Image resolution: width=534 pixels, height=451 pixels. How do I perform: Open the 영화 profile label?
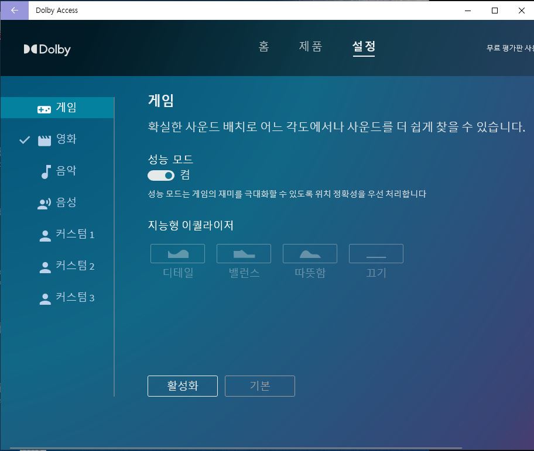(x=66, y=139)
